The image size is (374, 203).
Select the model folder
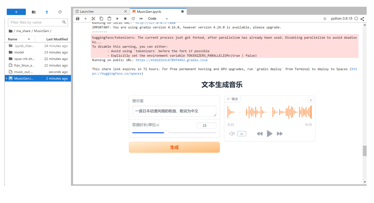[38, 52]
